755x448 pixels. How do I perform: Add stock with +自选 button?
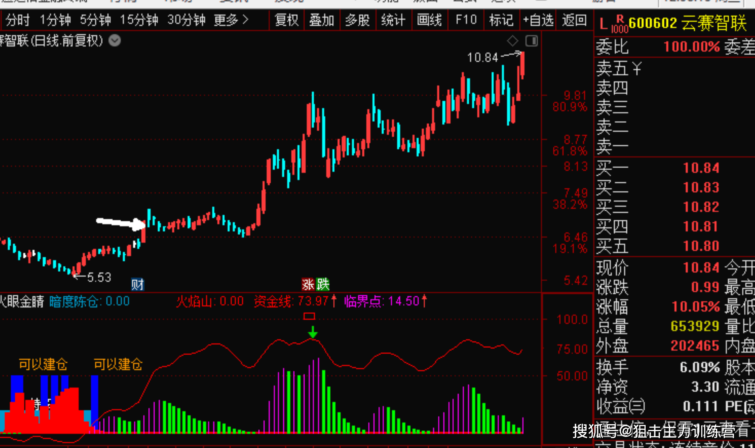pyautogui.click(x=538, y=20)
